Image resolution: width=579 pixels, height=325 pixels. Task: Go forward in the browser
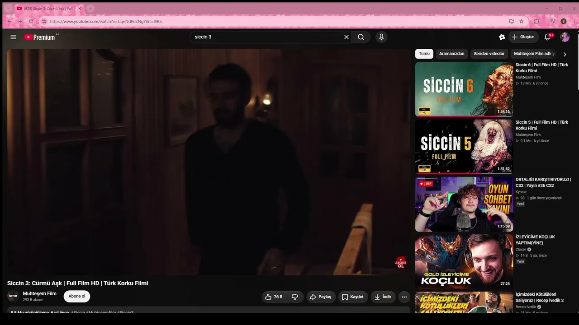coord(20,21)
